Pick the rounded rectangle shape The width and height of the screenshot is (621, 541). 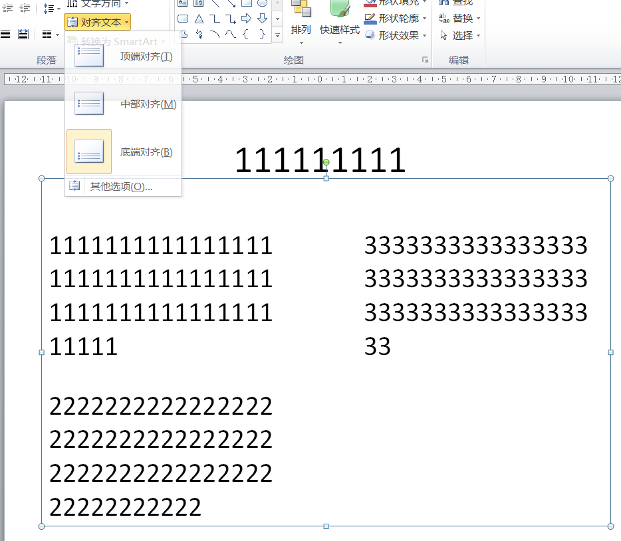[183, 18]
